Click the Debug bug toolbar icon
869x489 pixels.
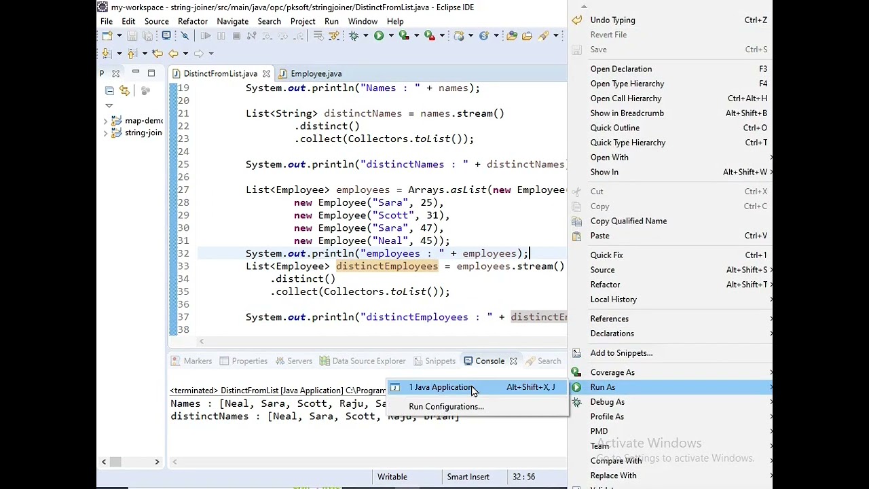click(354, 35)
